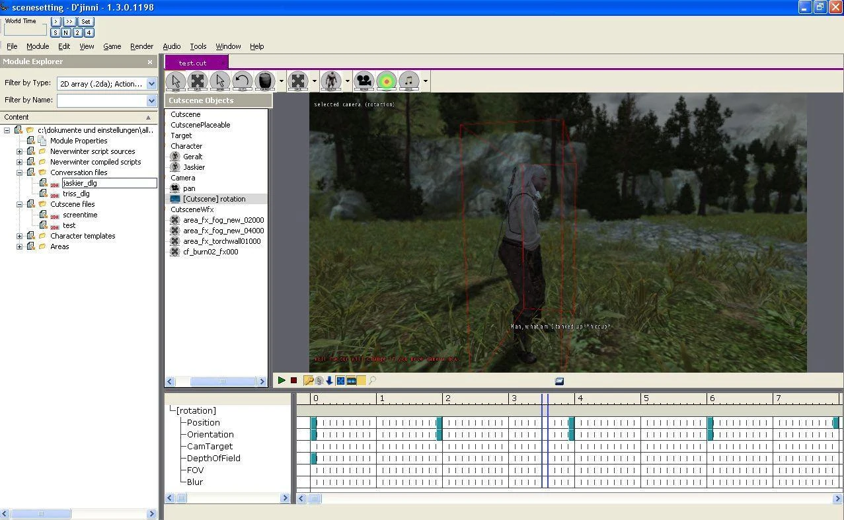Open the File menu
This screenshot has height=520, width=844.
12,46
